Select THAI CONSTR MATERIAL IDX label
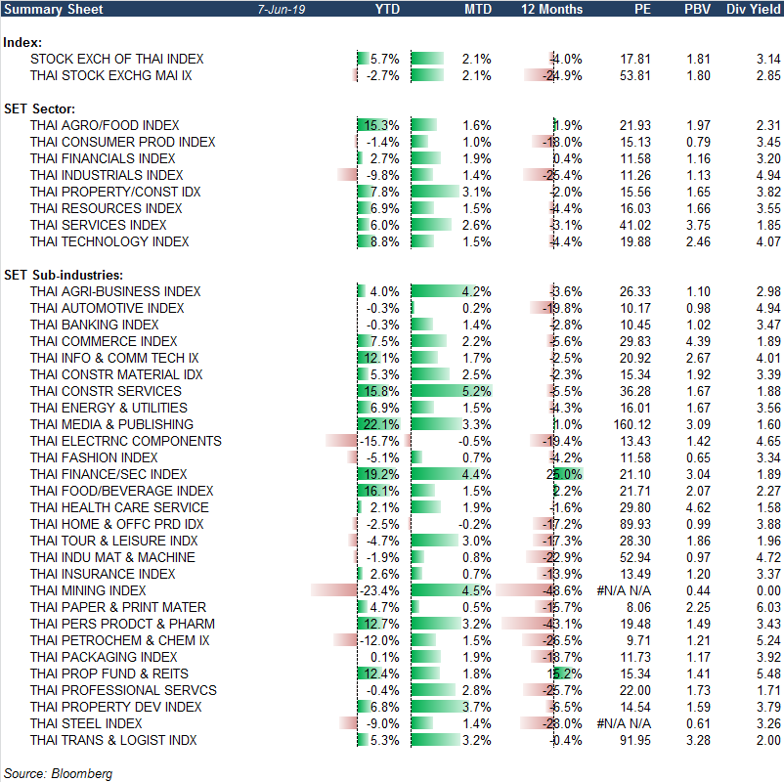The height and width of the screenshot is (782, 784). 116,374
